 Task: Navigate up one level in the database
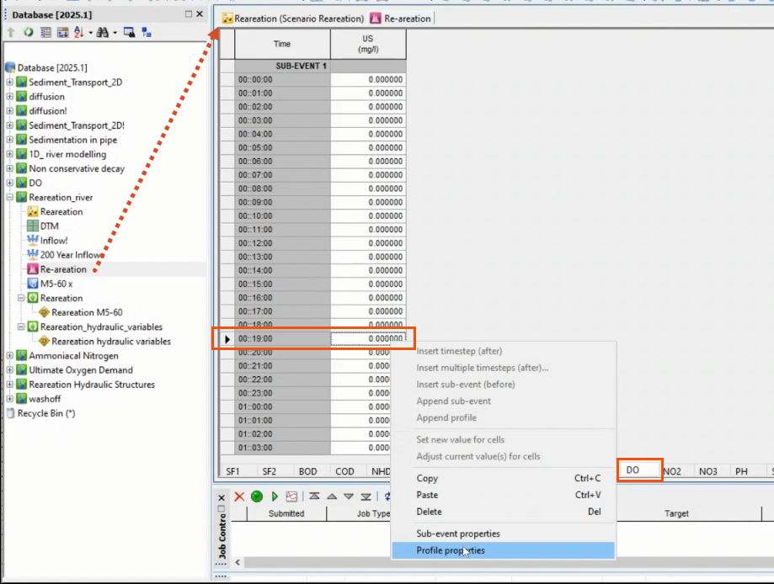[10, 31]
